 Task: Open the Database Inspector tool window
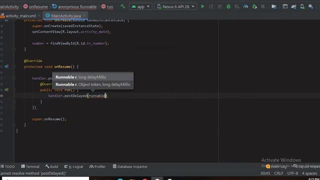(130, 166)
